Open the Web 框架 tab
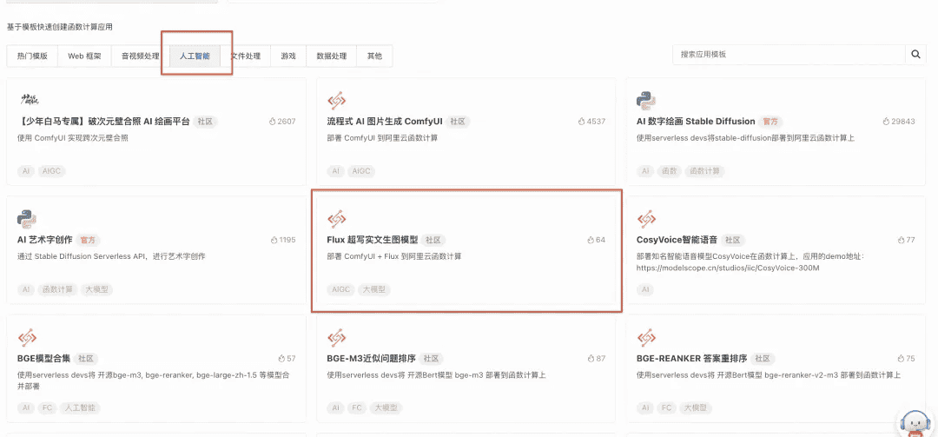Image resolution: width=938 pixels, height=437 pixels. tap(84, 56)
